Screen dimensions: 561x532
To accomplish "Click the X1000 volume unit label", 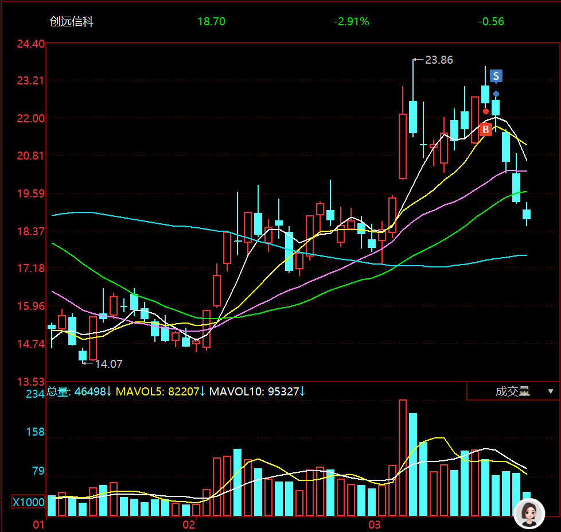I will [28, 502].
